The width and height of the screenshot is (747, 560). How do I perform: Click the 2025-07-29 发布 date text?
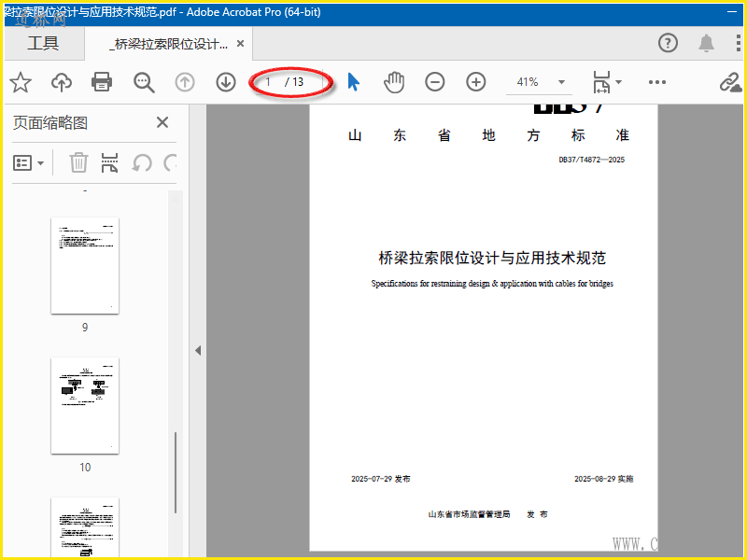pyautogui.click(x=381, y=479)
